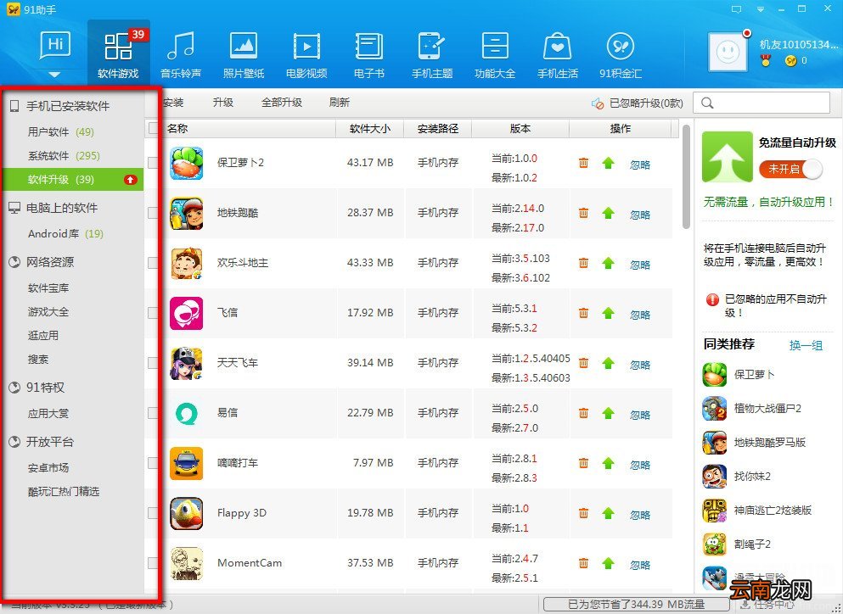The width and height of the screenshot is (843, 614).
Task: Click 忽略 link for 保卫萝卜2
Action: coord(640,165)
